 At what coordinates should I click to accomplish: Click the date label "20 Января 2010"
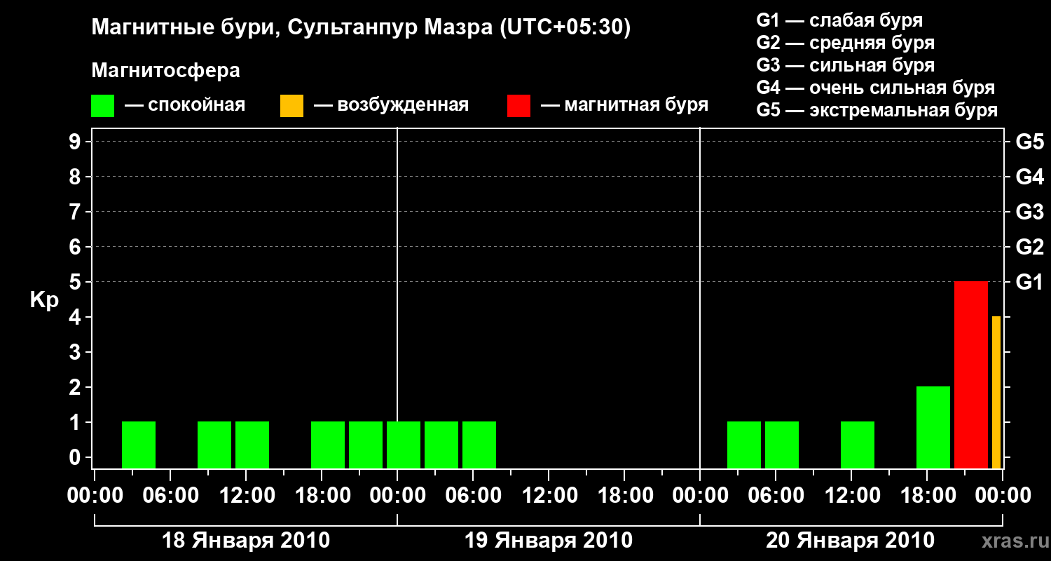coord(850,541)
